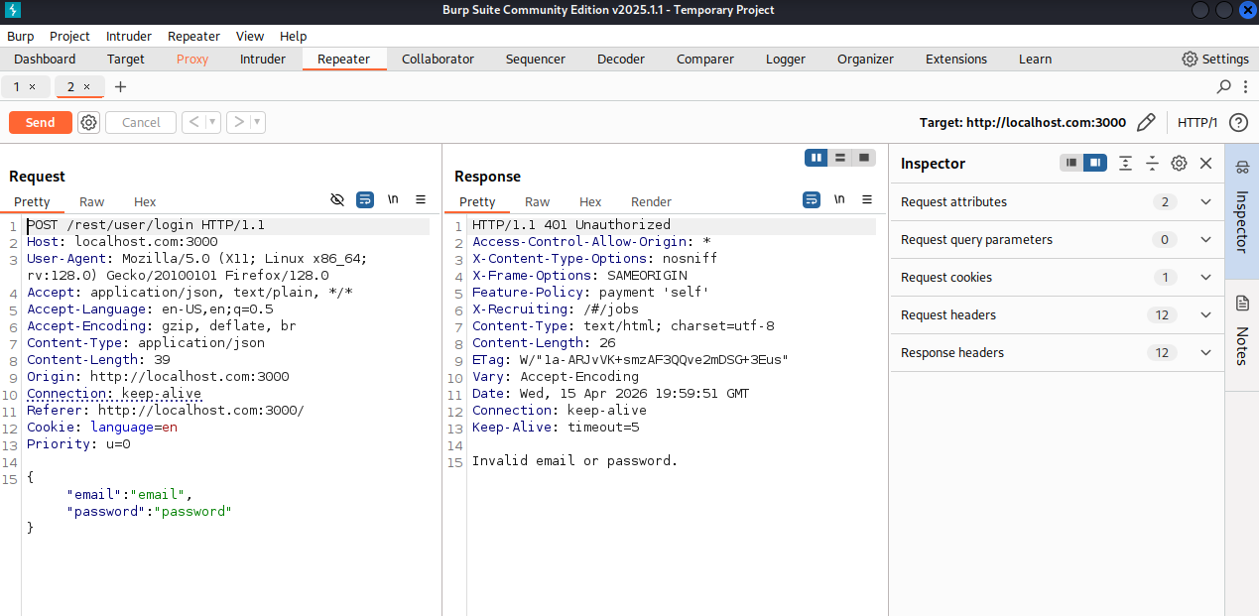Switch to side-by-side request/response layout
1259x616 pixels.
pos(817,157)
